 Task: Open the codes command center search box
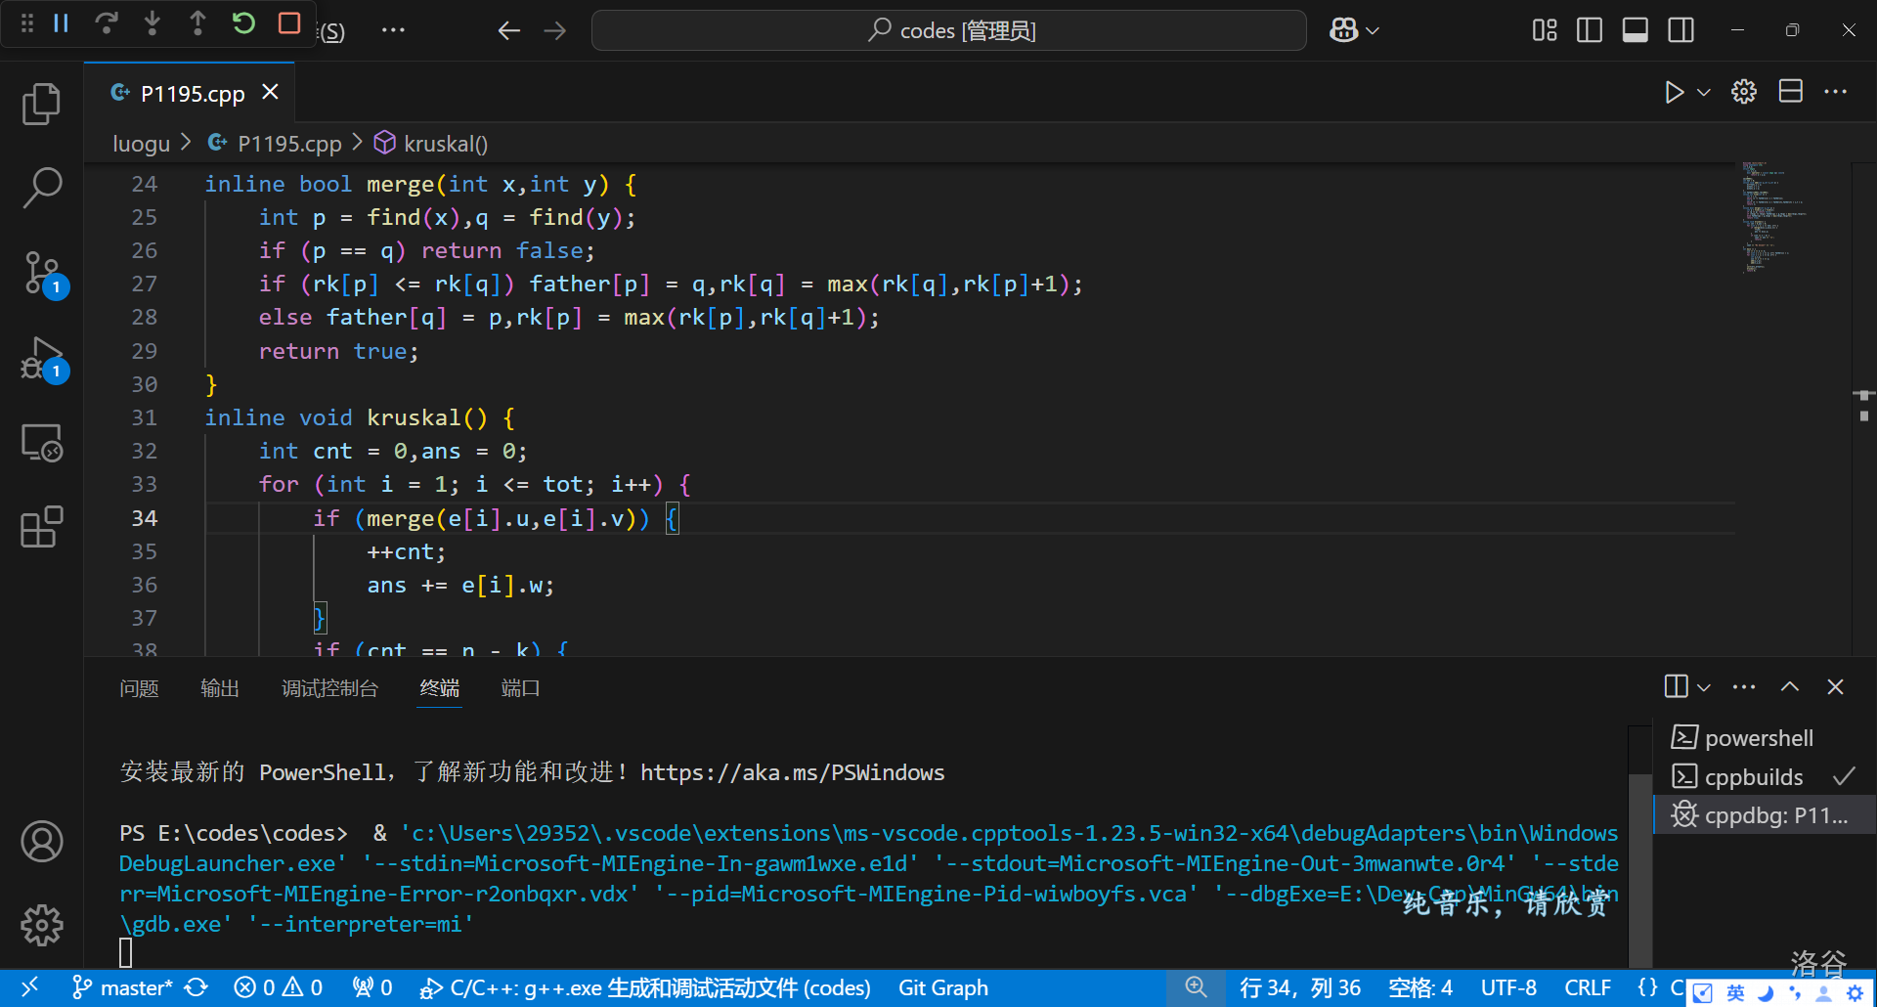click(948, 30)
